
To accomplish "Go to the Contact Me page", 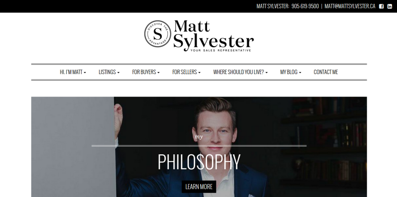I will (326, 72).
